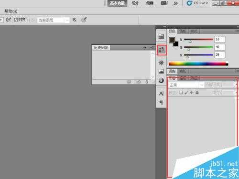
Task: Click the G value field showing 40
Action: (220, 47)
